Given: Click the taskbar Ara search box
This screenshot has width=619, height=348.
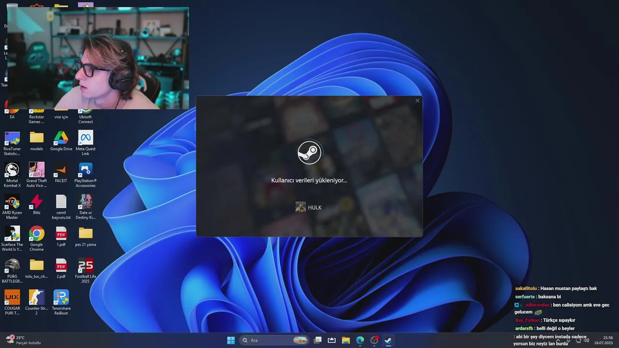Looking at the screenshot, I should pos(275,340).
